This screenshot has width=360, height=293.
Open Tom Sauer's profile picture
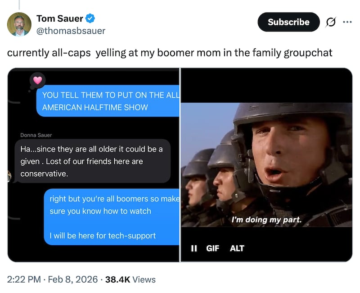[19, 24]
